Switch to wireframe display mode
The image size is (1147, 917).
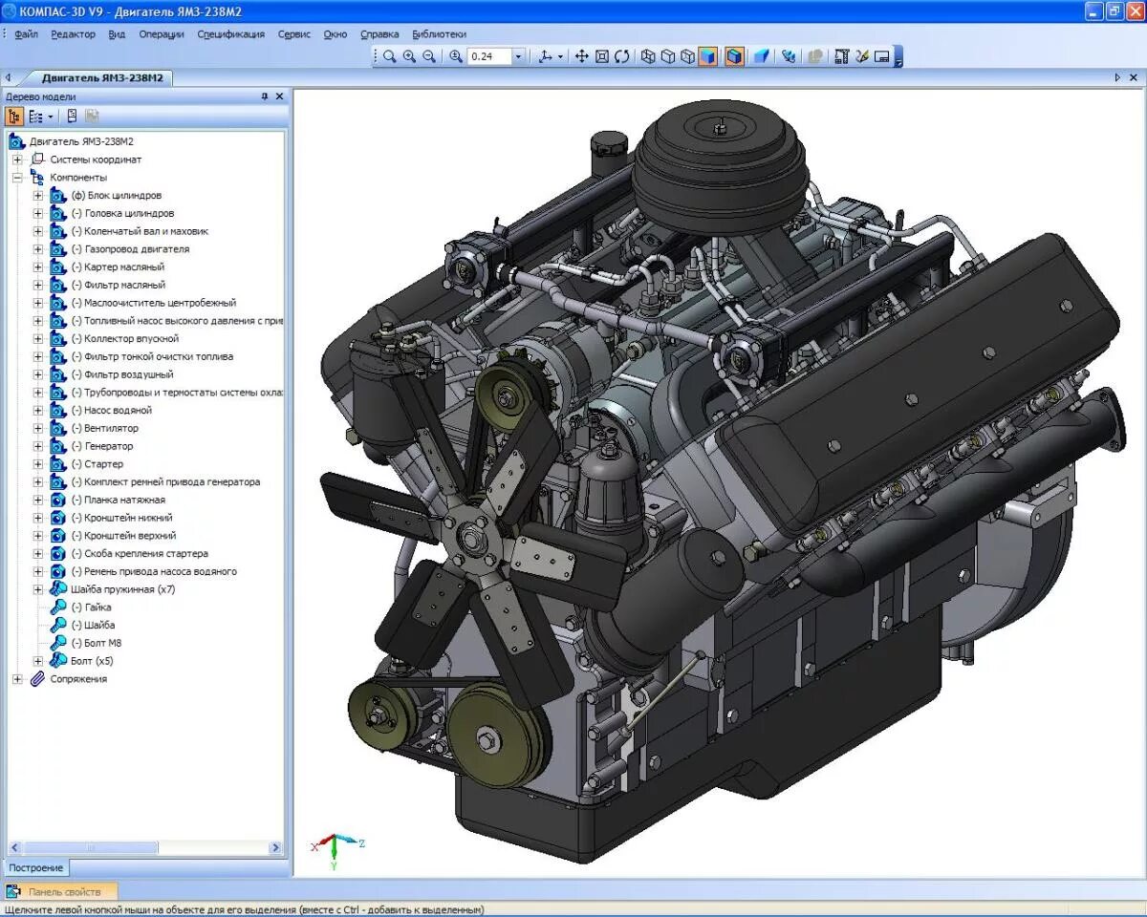pos(648,56)
